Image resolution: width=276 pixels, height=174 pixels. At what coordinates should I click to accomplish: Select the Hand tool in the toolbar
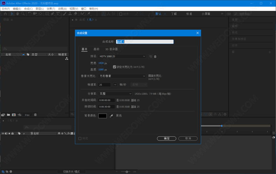pyautogui.click(x=17, y=14)
